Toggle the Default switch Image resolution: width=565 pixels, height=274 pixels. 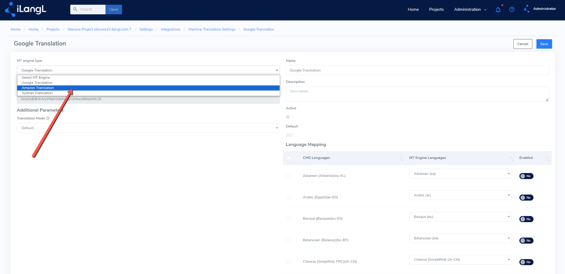pyautogui.click(x=289, y=135)
